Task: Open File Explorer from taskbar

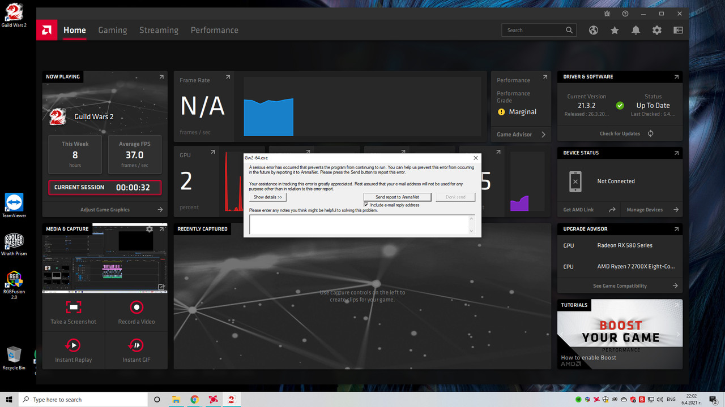Action: 176,399
